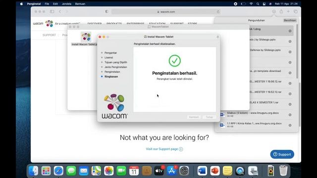Open the Jendela menu
The image size is (317, 178).
tap(66, 4)
